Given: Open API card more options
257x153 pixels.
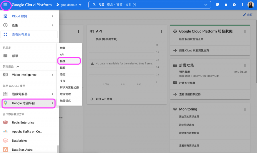Looking at the screenshot, I should tap(162, 31).
